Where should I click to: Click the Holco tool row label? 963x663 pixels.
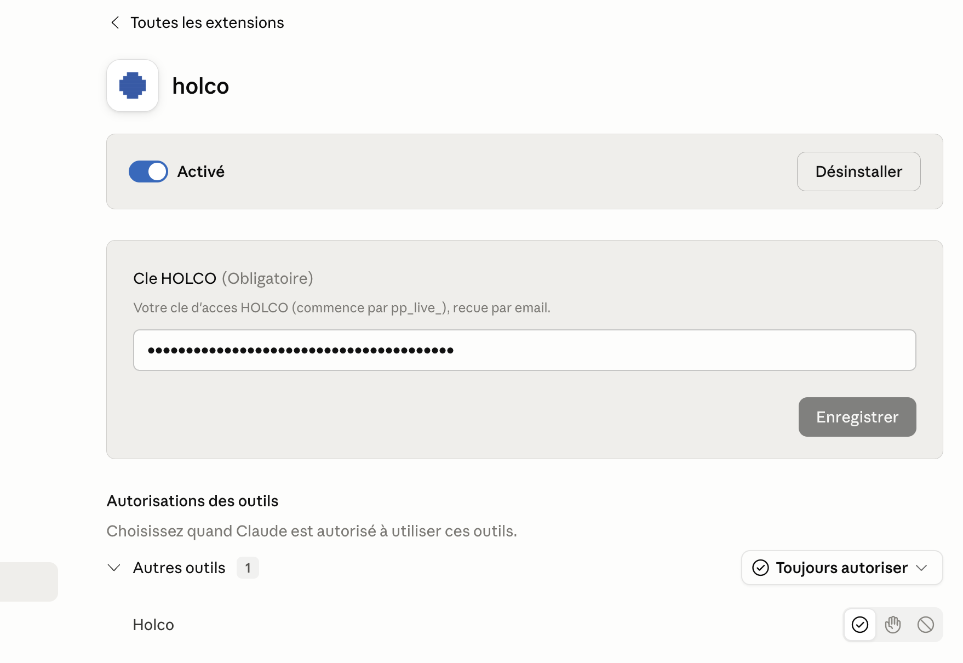coord(153,625)
